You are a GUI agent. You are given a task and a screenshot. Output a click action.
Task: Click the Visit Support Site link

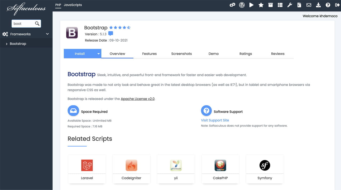215,120
